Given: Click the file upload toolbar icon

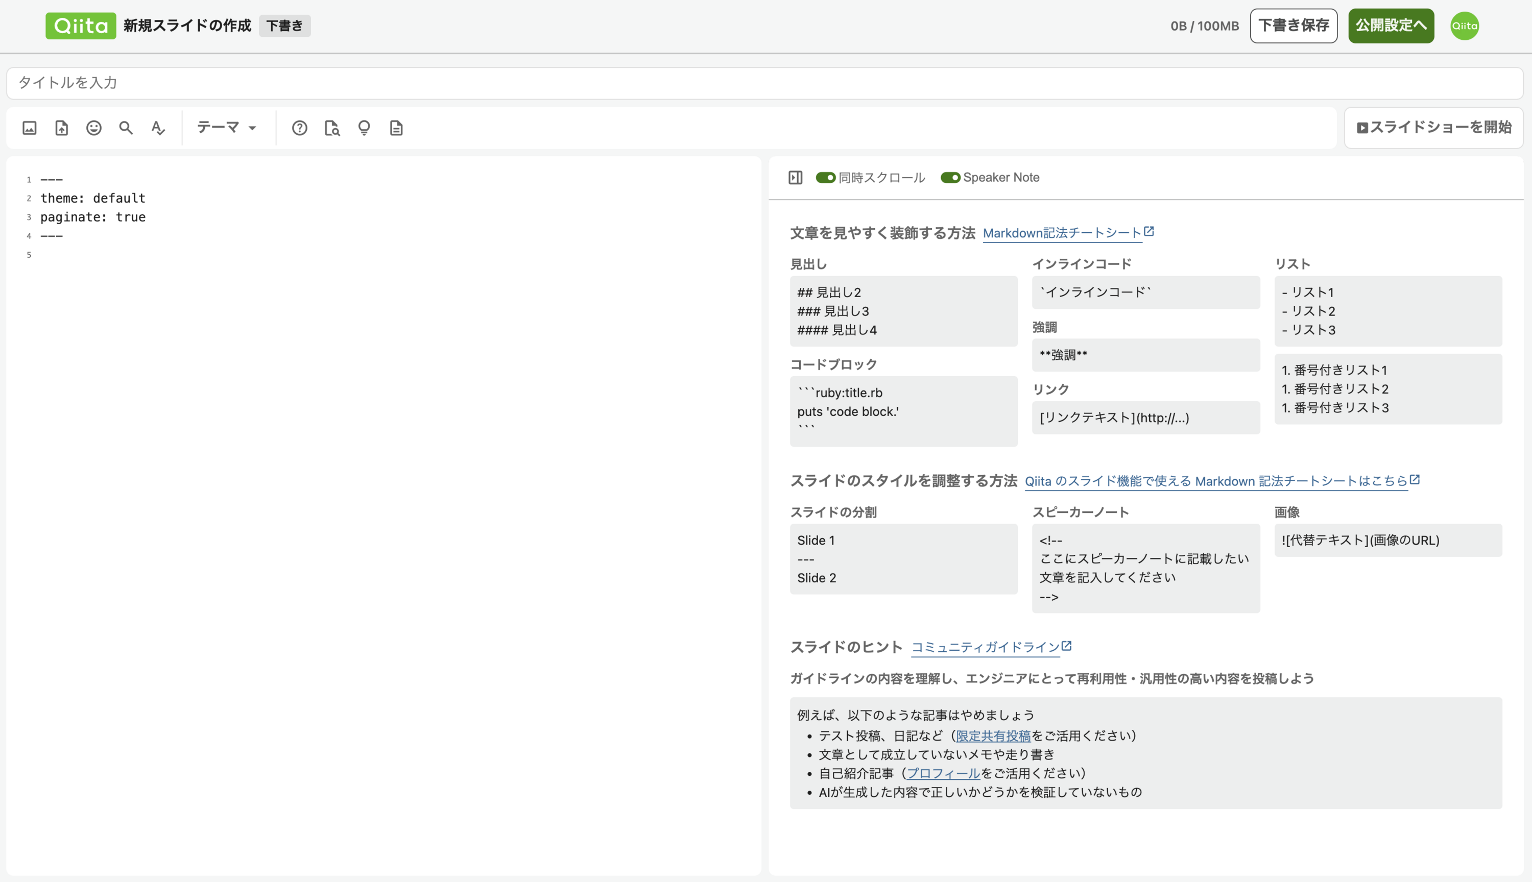Looking at the screenshot, I should [x=62, y=128].
